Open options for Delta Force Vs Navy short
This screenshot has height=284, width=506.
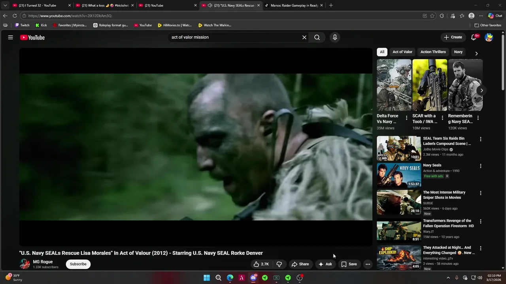[406, 118]
